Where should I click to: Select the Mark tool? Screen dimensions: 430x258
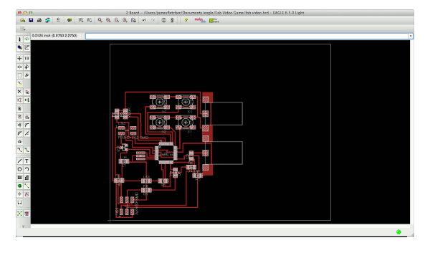coord(27,47)
